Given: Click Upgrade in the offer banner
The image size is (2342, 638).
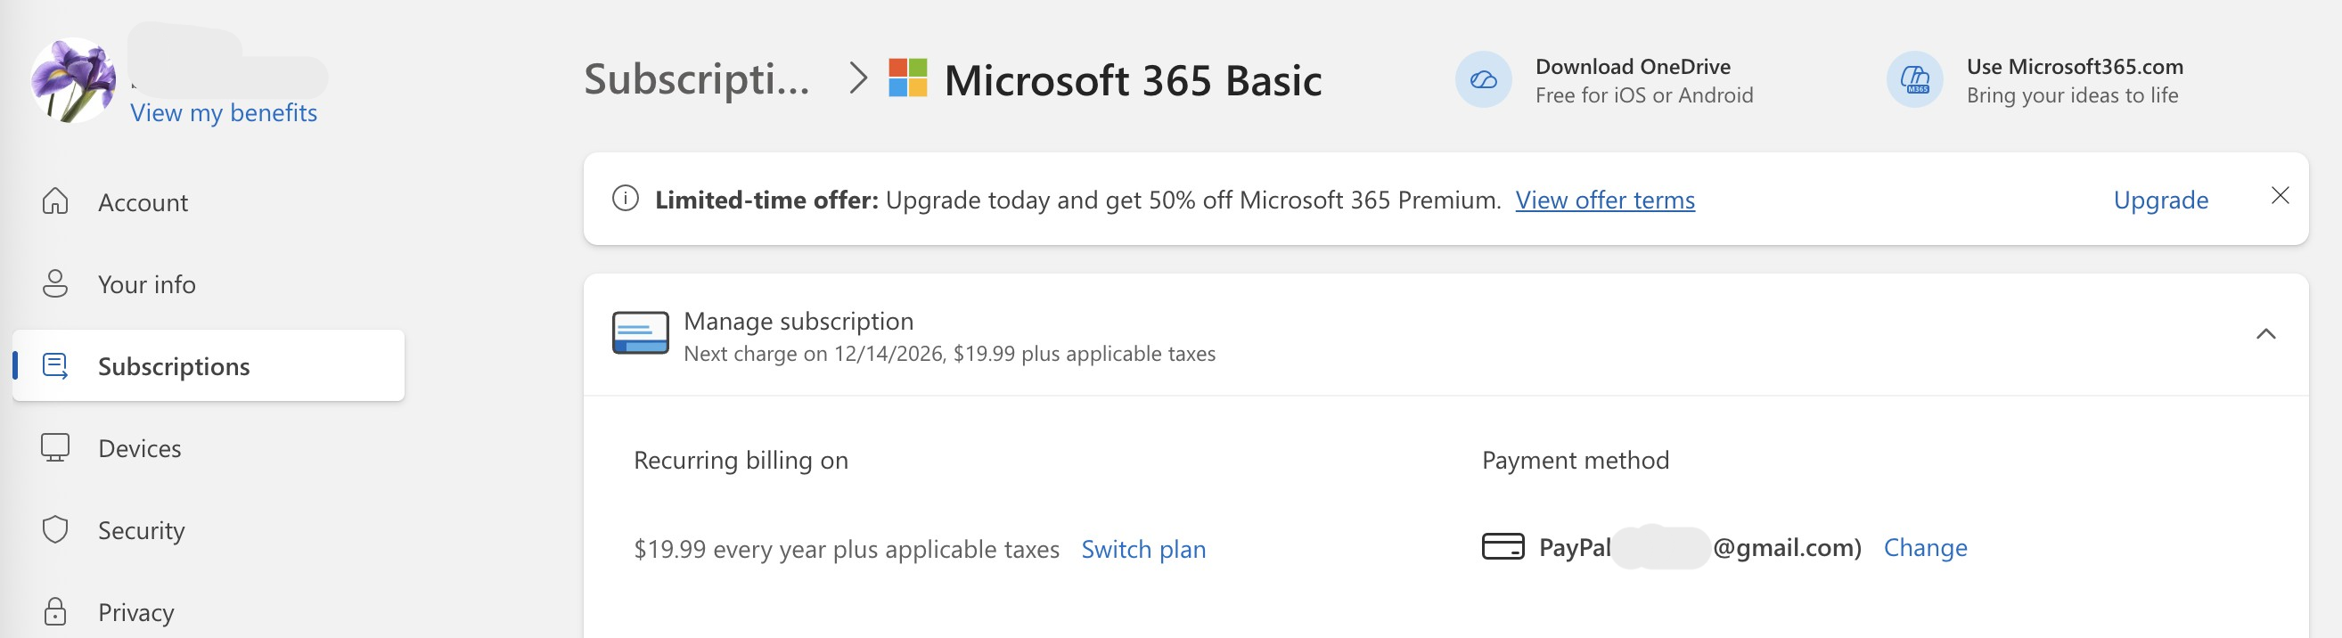Looking at the screenshot, I should [x=2160, y=200].
